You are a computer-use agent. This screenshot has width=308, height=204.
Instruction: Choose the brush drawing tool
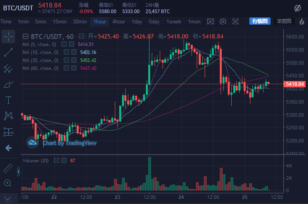pos(8,84)
